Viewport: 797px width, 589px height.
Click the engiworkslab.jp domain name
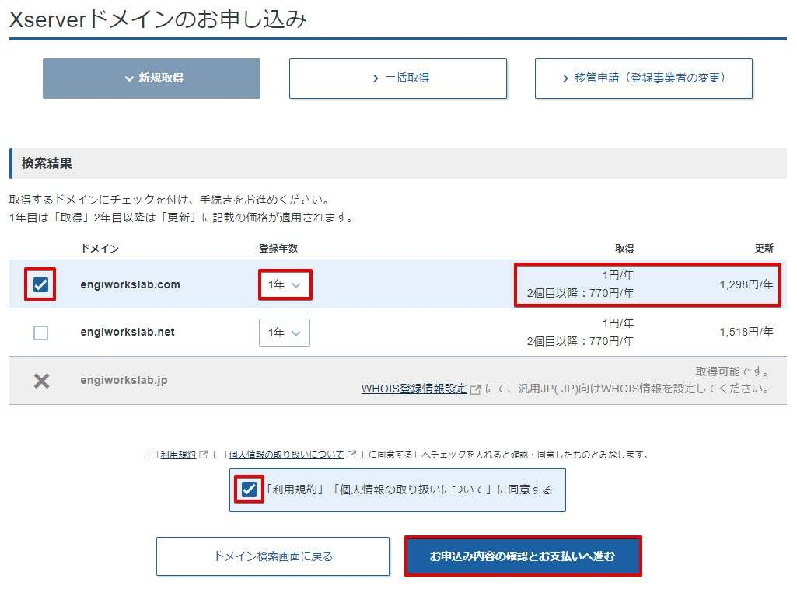[x=124, y=380]
